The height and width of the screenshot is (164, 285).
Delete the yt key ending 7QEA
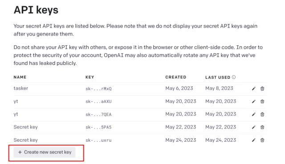262,114
